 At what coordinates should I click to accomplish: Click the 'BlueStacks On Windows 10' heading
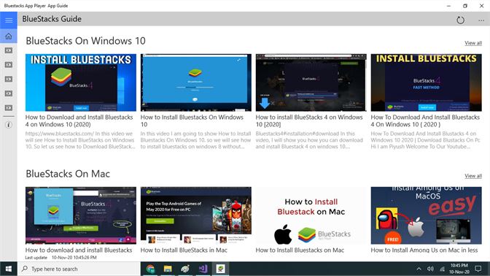pos(85,41)
